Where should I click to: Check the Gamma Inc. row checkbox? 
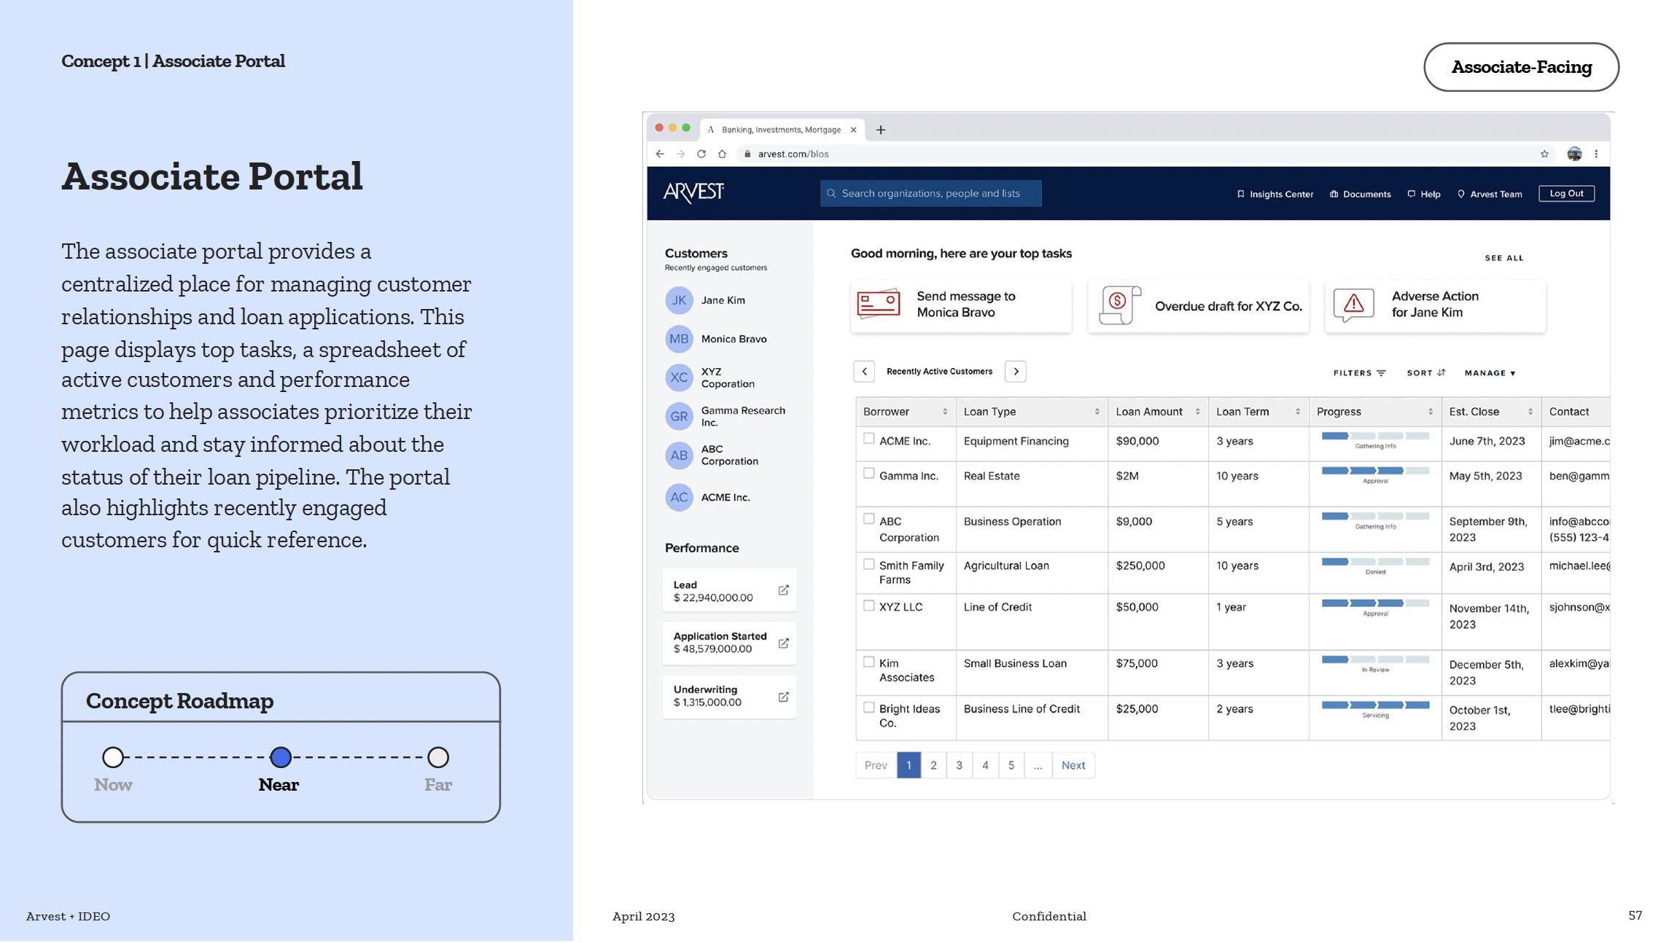pyautogui.click(x=868, y=474)
